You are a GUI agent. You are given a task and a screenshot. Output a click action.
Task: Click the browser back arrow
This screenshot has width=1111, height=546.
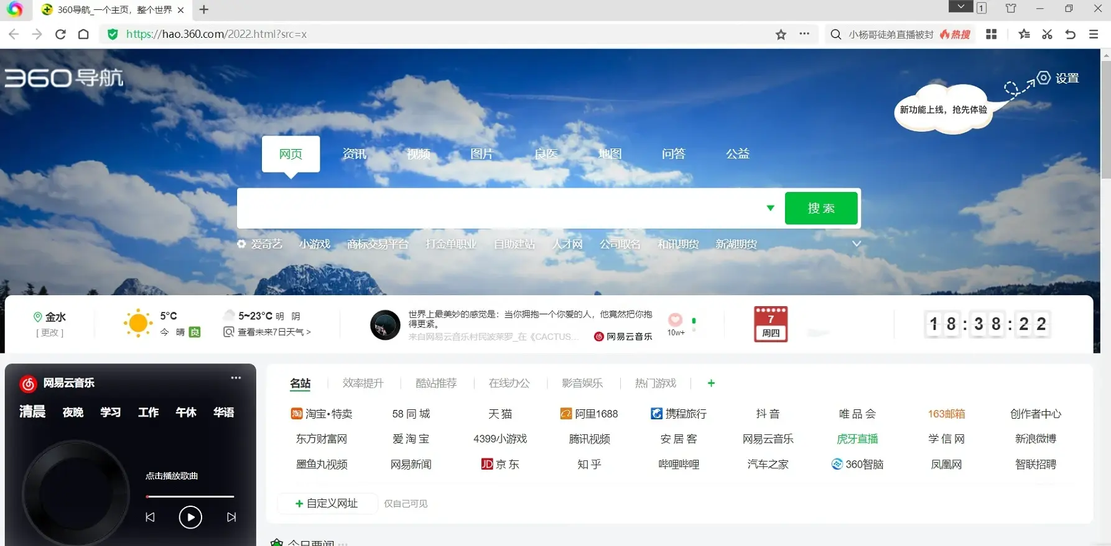pos(14,34)
